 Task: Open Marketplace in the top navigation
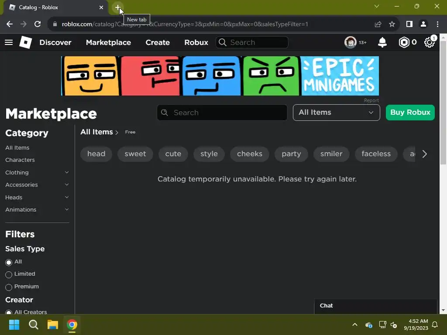click(x=108, y=42)
